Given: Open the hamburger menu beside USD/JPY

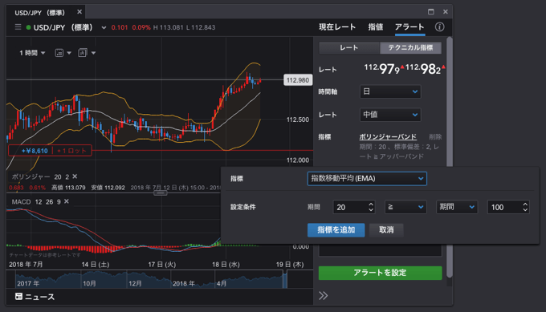Looking at the screenshot, I should [x=18, y=27].
